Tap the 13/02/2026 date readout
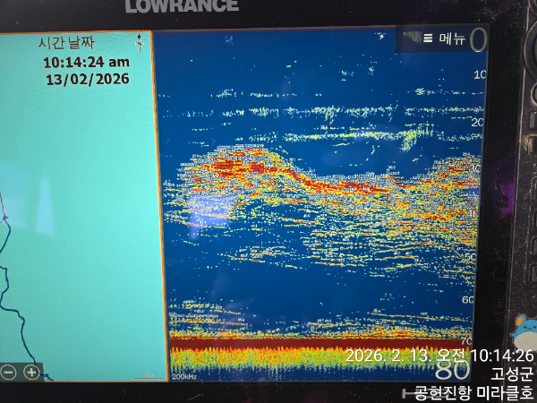 click(x=87, y=79)
